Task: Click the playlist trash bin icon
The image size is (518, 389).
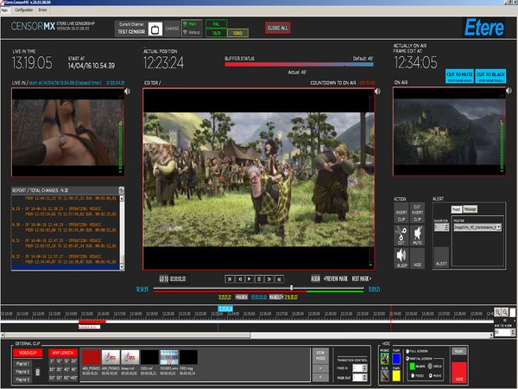Action: [x=38, y=372]
